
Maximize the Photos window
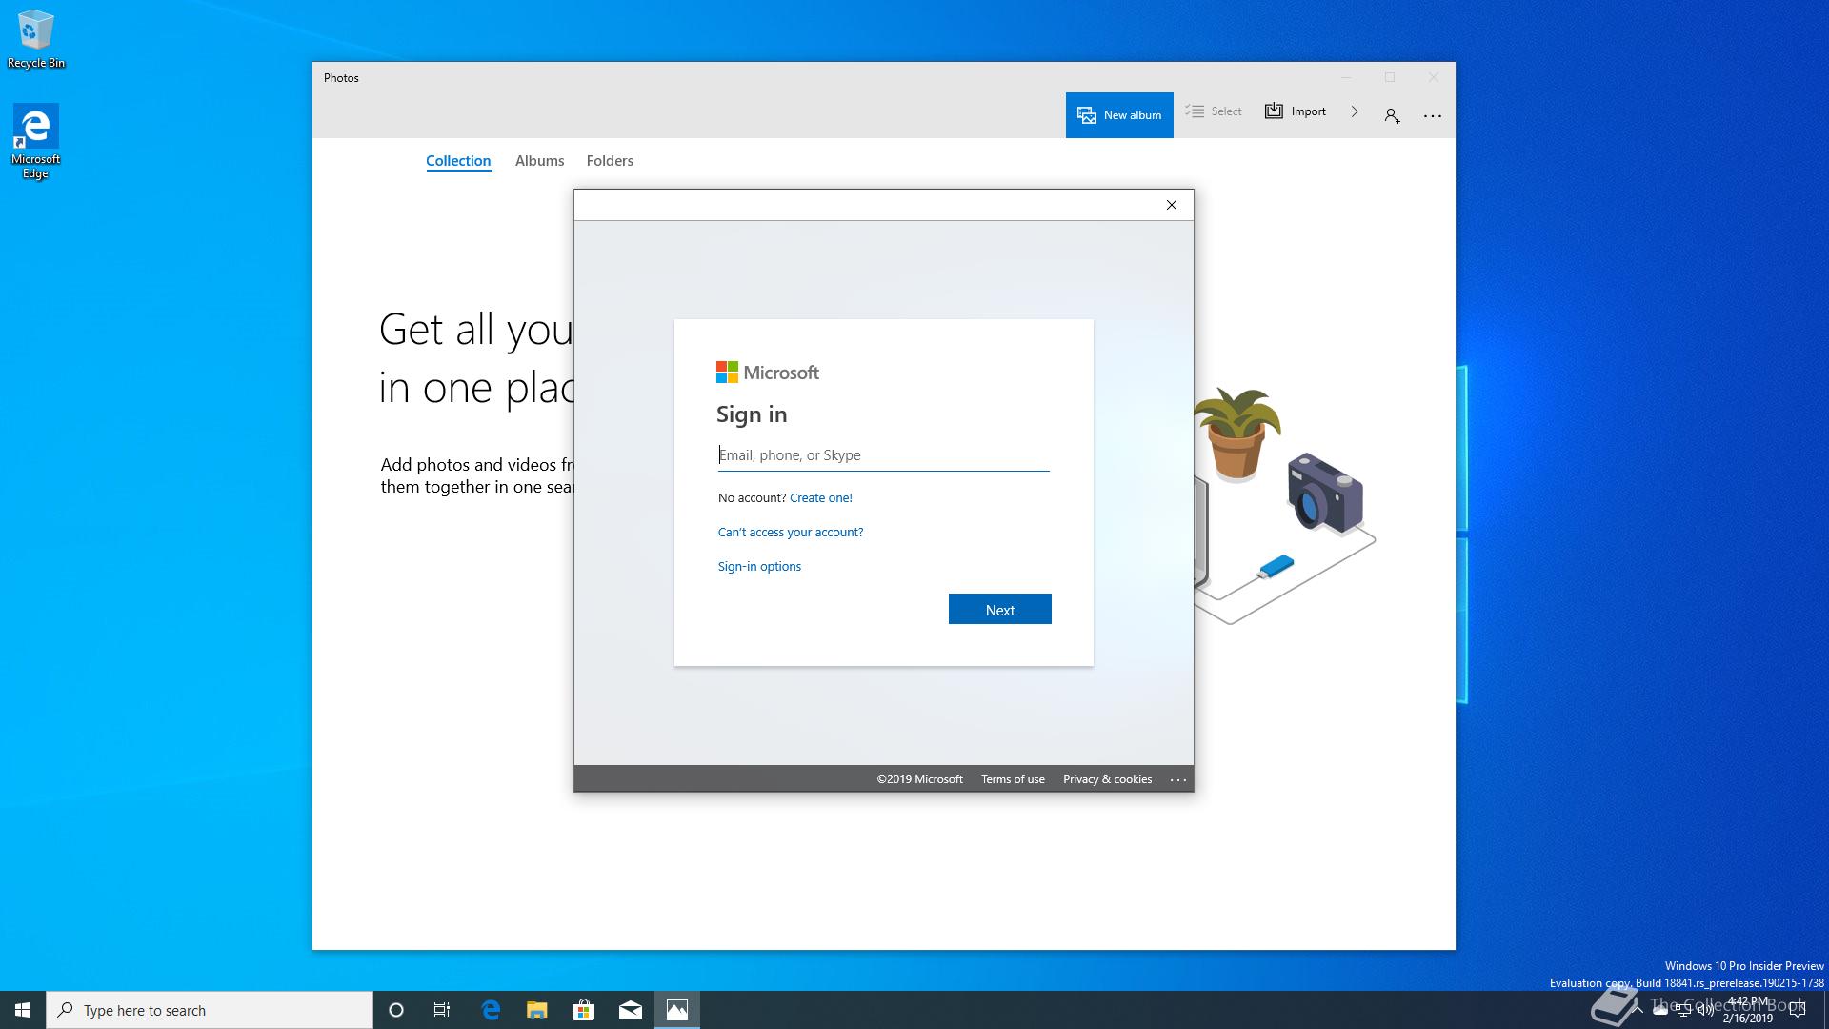click(1390, 77)
